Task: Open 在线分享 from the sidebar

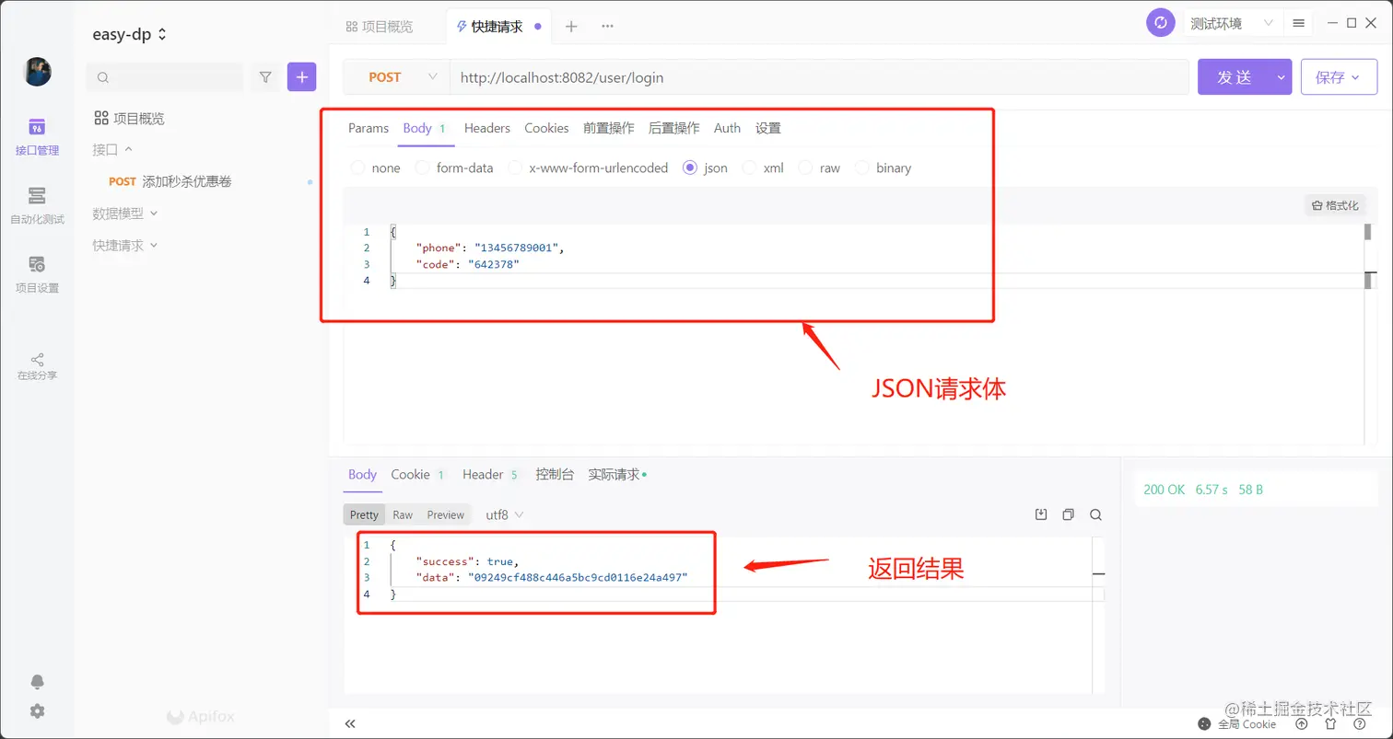Action: (x=37, y=365)
